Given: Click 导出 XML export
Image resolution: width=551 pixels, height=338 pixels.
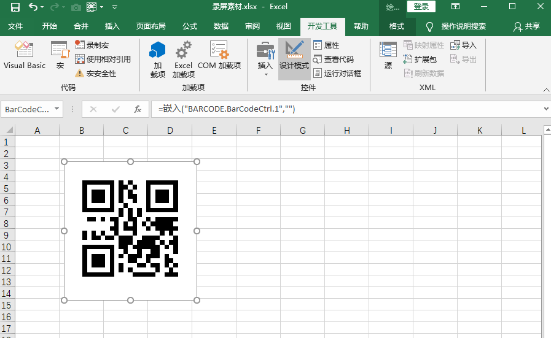Looking at the screenshot, I should (463, 59).
